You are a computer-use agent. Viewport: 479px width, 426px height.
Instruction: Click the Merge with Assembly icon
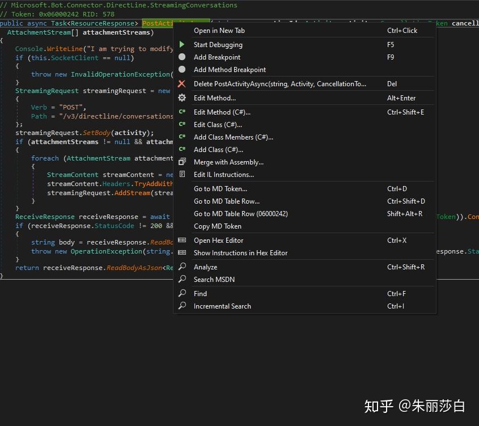[x=182, y=162]
